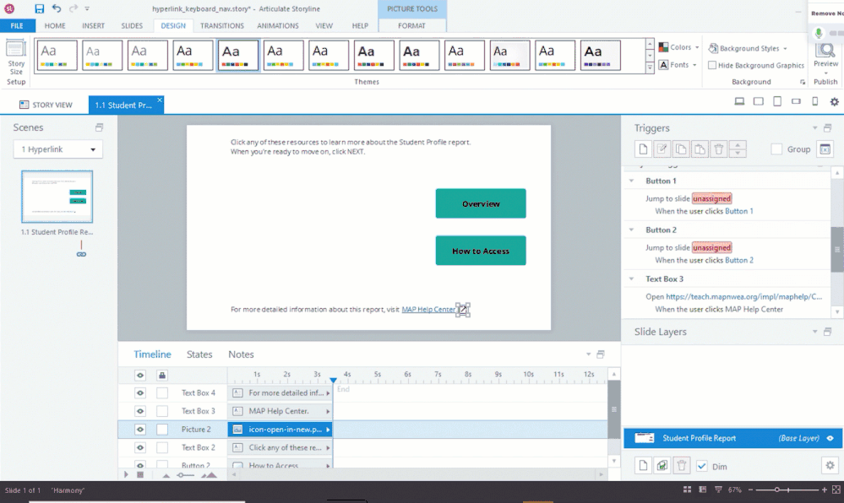Adjust the zoom slider in status bar

pyautogui.click(x=777, y=489)
